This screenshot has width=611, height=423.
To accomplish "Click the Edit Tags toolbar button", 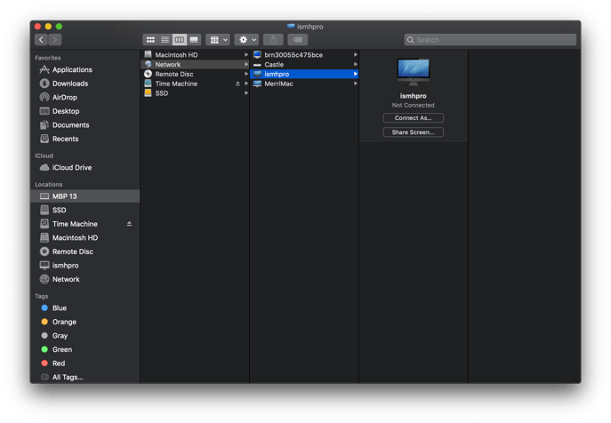I will 298,39.
